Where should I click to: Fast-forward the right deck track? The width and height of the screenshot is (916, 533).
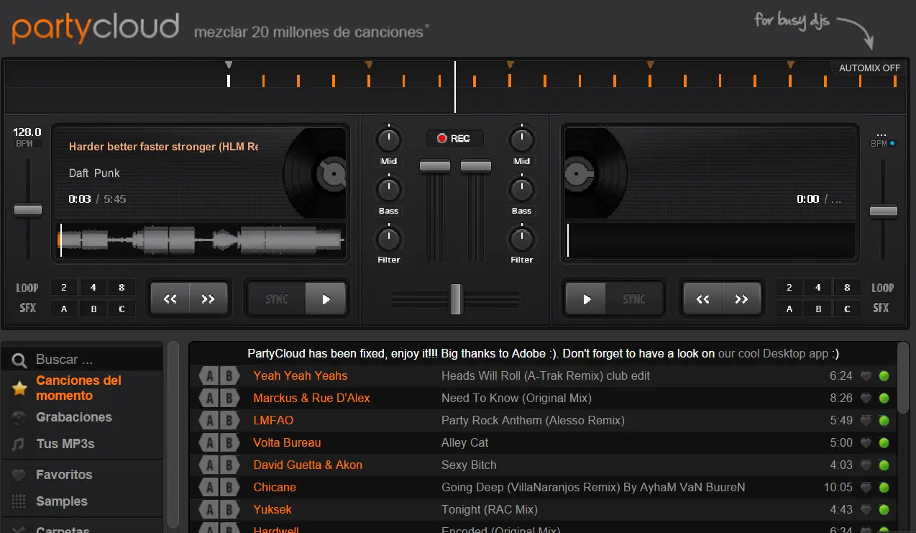(741, 299)
